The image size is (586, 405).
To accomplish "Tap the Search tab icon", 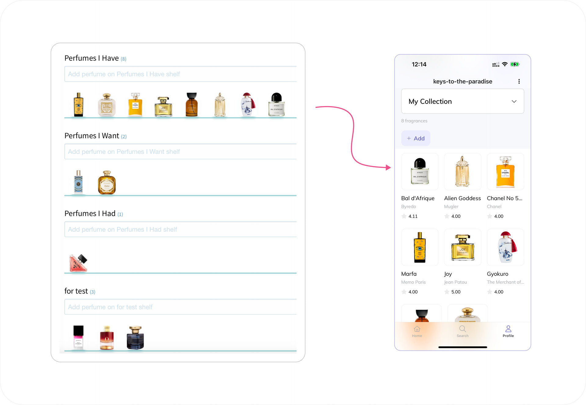I will click(x=462, y=329).
